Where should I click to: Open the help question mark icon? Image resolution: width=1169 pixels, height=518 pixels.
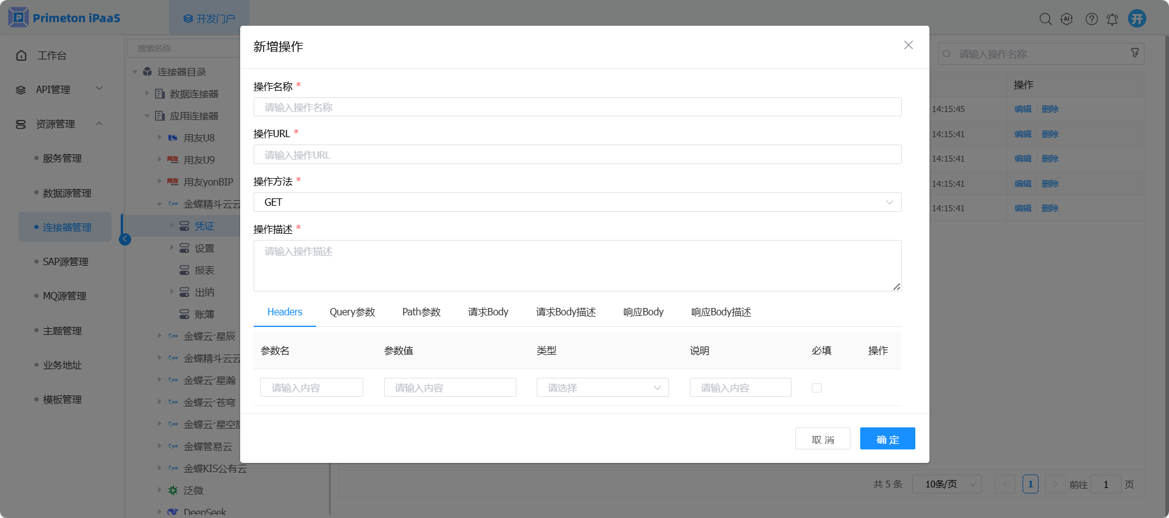(1091, 19)
